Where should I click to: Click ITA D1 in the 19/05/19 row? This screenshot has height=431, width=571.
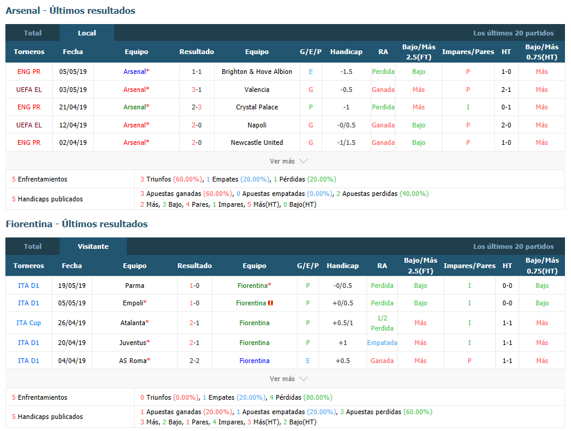coord(28,286)
